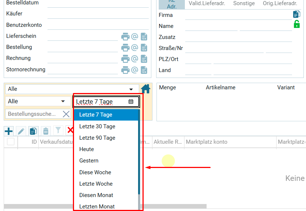Image resolution: width=306 pixels, height=211 pixels.
Task: Open the smaller Alle dropdown
Action: coord(38,101)
